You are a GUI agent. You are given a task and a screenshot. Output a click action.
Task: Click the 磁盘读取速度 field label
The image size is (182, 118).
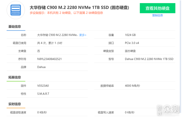pyautogui.click(x=18, y=113)
